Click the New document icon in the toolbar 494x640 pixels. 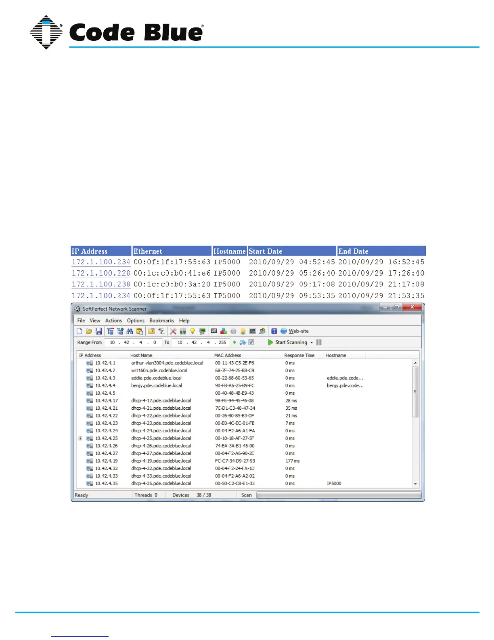point(80,331)
